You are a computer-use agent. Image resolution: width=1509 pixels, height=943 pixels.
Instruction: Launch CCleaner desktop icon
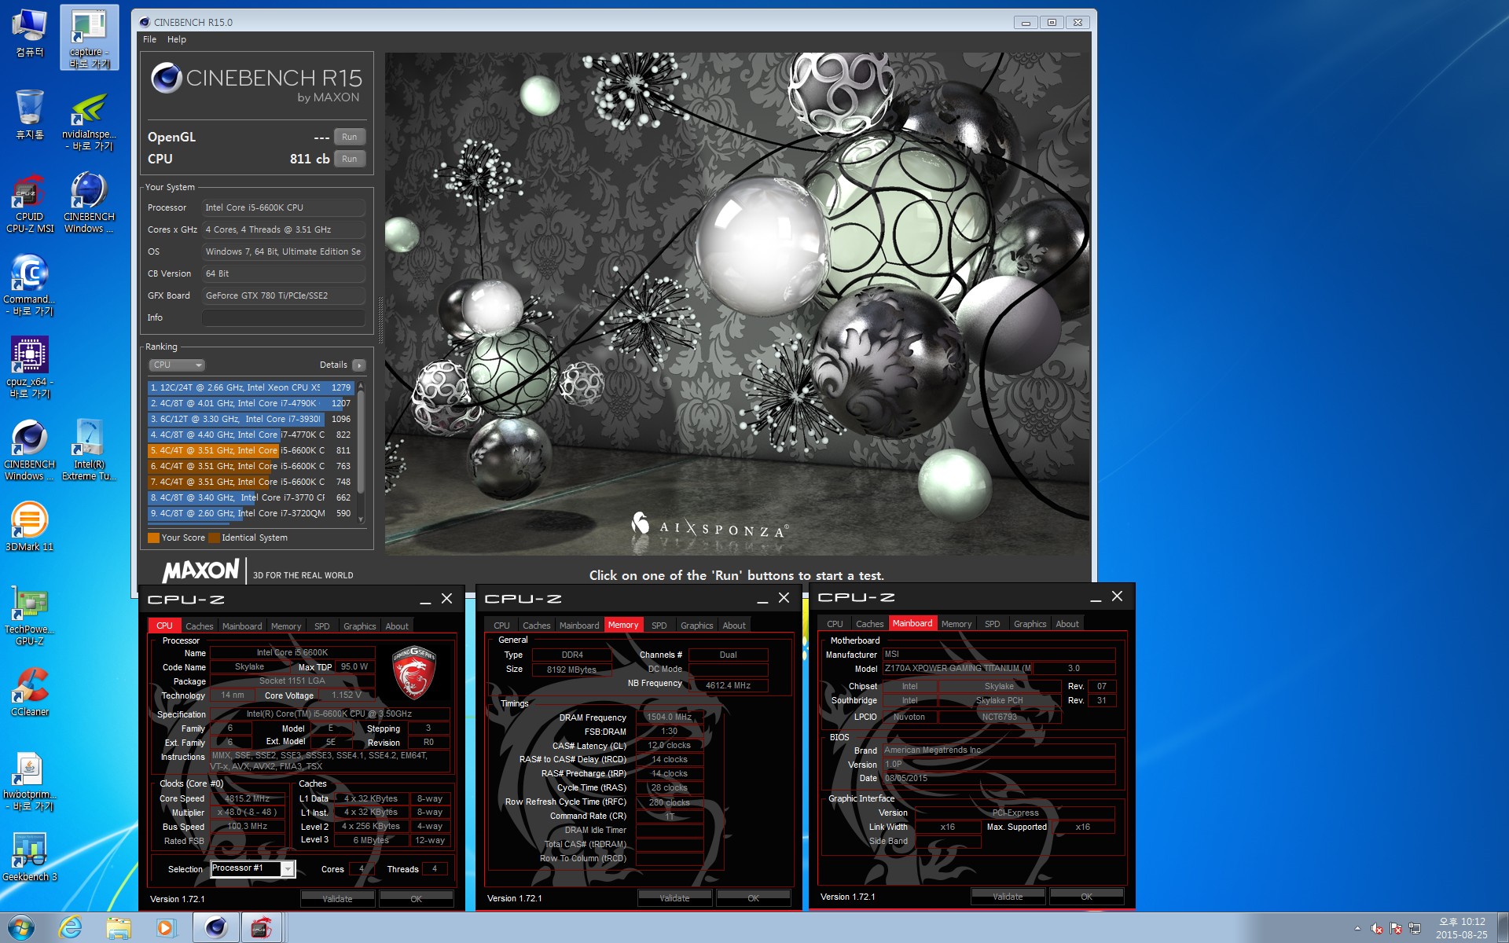[29, 692]
